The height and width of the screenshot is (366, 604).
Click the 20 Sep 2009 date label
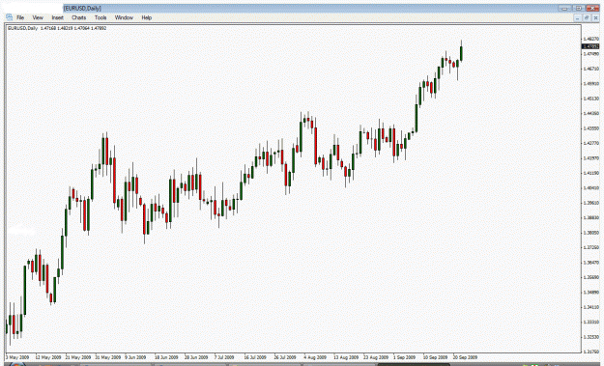pyautogui.click(x=465, y=357)
